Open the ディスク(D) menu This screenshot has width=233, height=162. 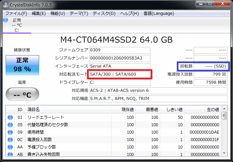click(x=104, y=13)
